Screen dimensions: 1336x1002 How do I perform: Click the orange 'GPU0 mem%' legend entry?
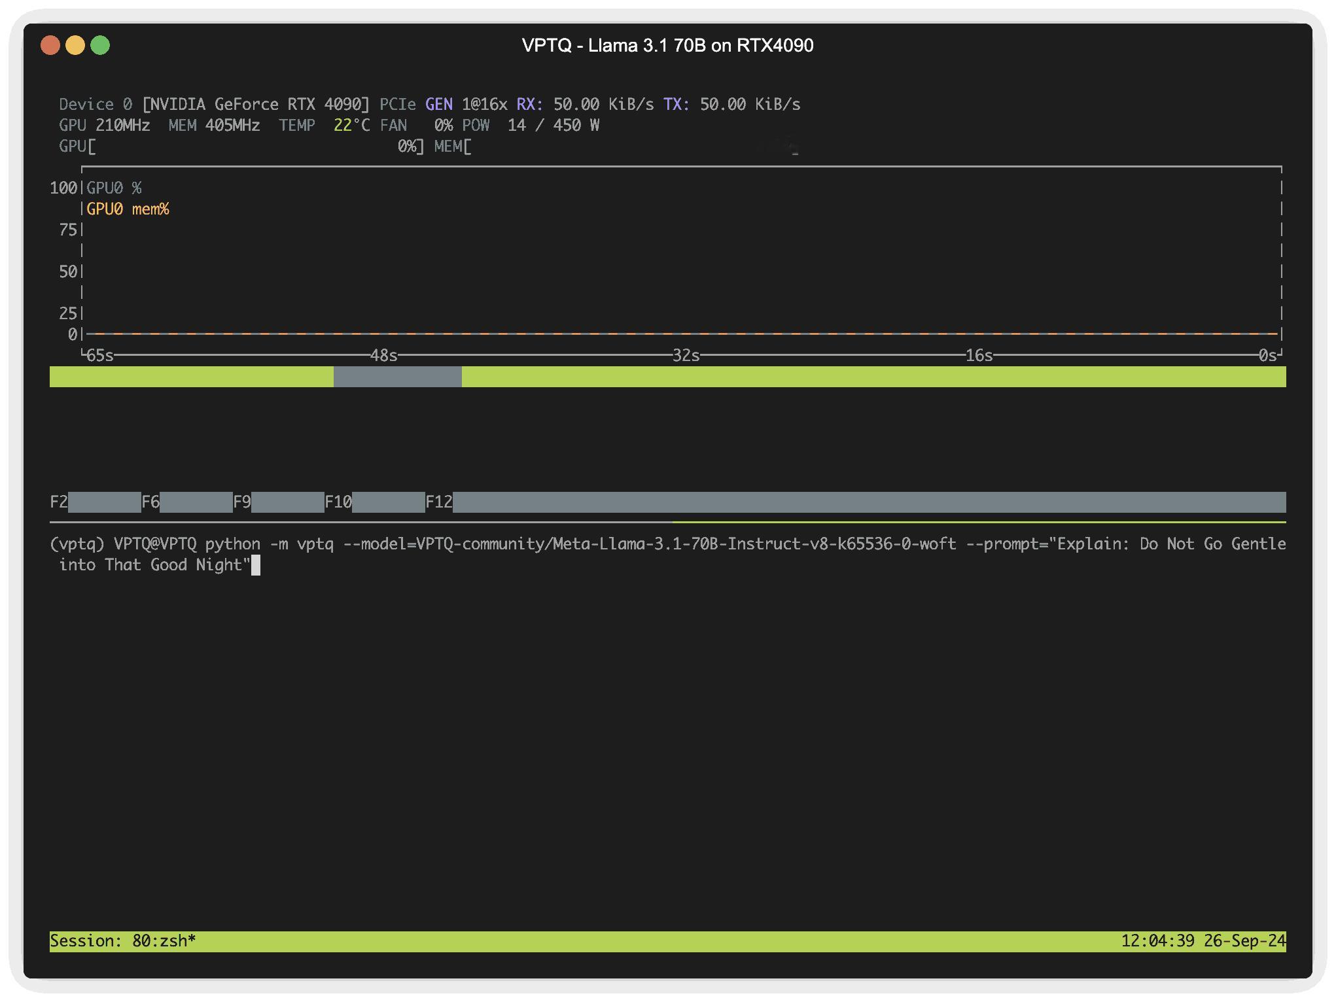(128, 209)
